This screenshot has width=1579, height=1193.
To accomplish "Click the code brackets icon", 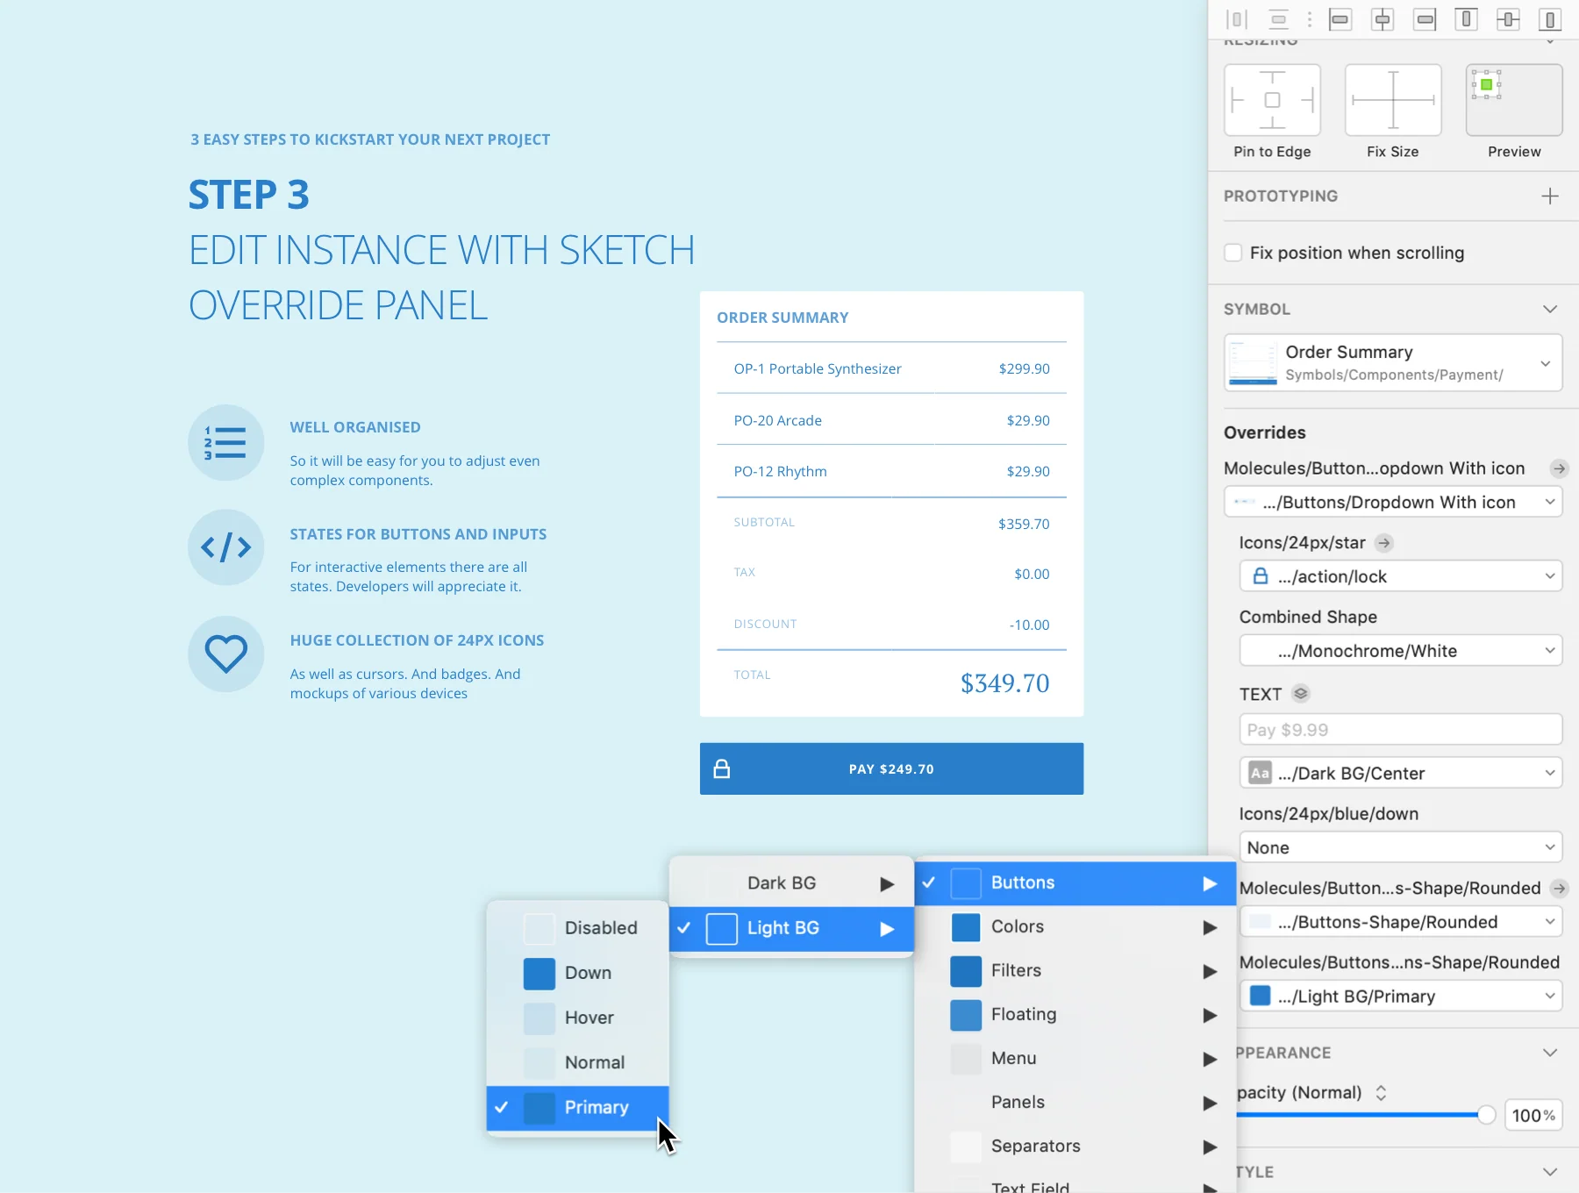I will (226, 547).
